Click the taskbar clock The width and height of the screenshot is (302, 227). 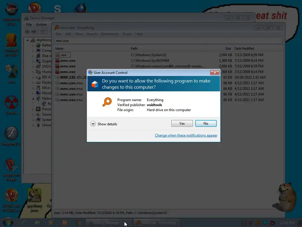[287, 223]
